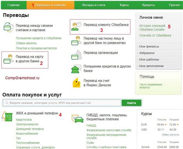This screenshot has height=149, width=183.
Task: Select the Переводы и платежи tab
Action: click(x=50, y=5)
